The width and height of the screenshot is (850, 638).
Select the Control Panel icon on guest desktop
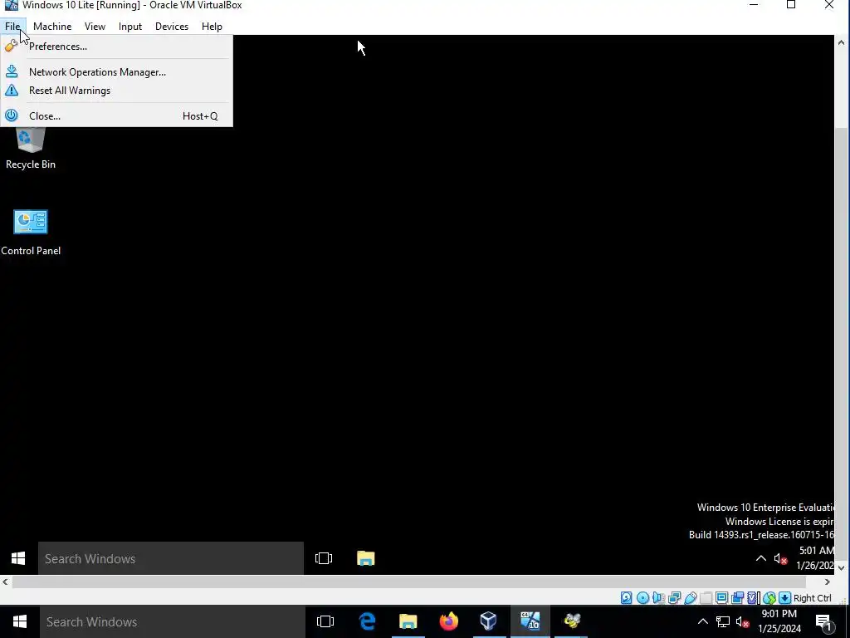point(31,233)
